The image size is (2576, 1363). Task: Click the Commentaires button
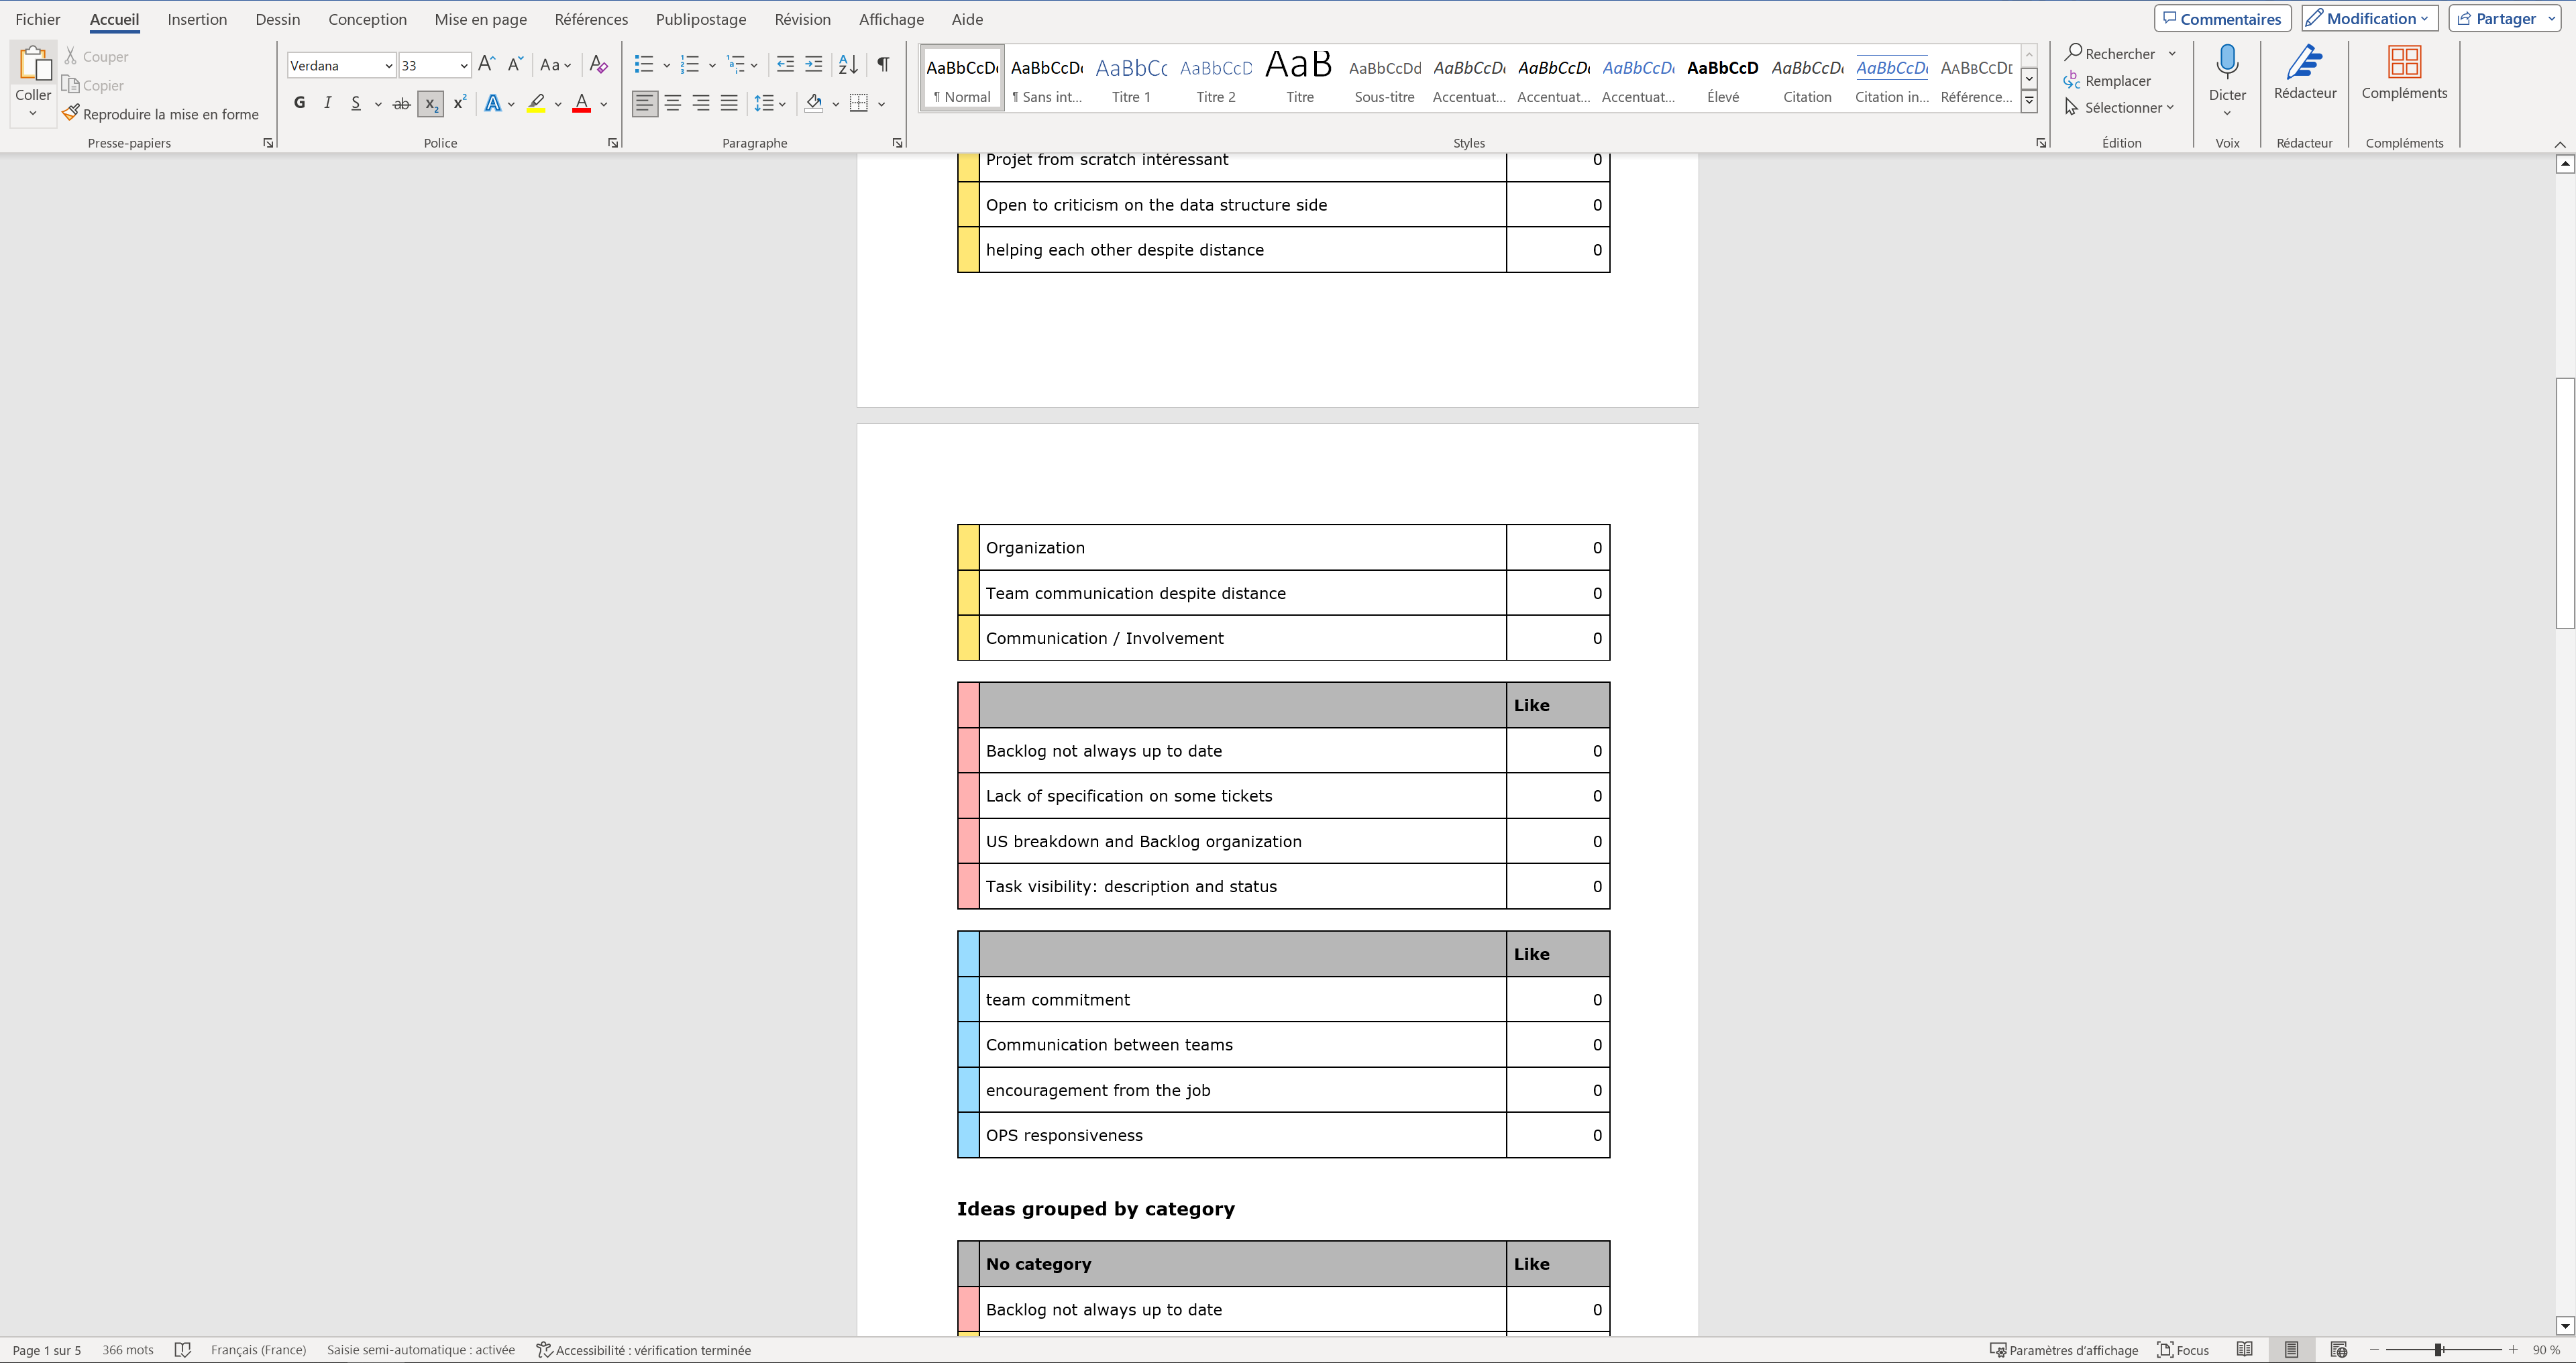[x=2222, y=19]
